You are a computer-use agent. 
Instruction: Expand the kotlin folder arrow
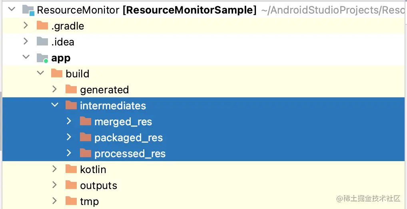click(x=54, y=169)
